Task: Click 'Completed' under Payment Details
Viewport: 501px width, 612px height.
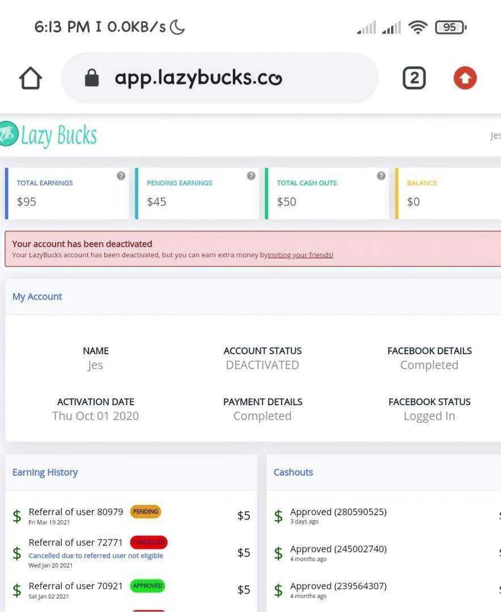Action: pyautogui.click(x=262, y=416)
